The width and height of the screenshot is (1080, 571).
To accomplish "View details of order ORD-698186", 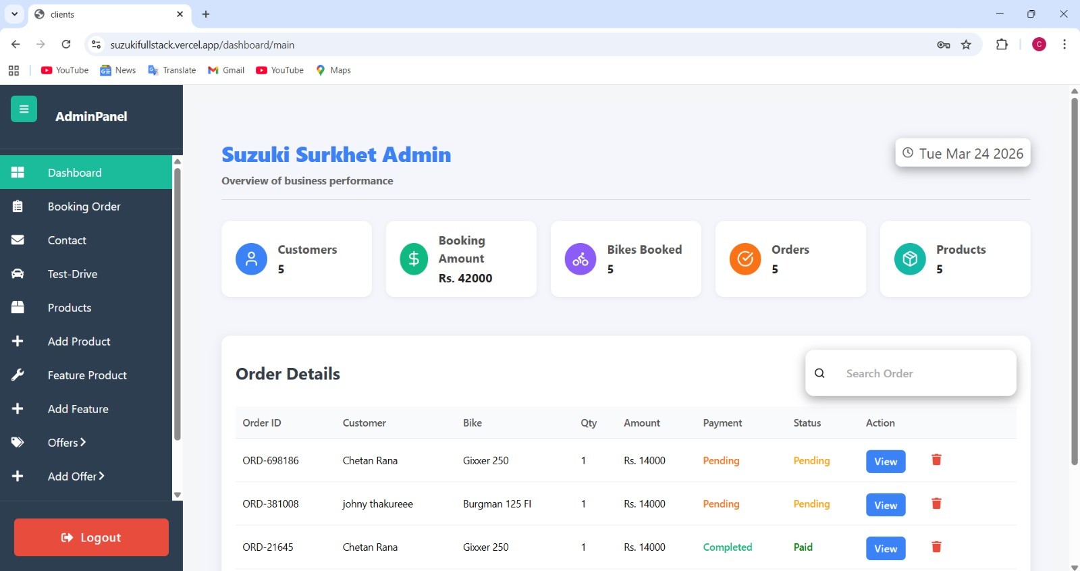I will (x=885, y=462).
